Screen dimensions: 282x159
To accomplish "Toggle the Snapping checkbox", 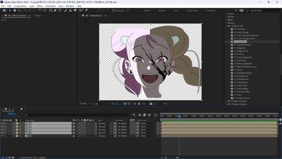I will 114,11.
